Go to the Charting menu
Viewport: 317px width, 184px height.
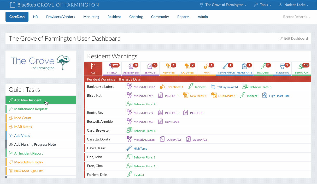(x=136, y=17)
